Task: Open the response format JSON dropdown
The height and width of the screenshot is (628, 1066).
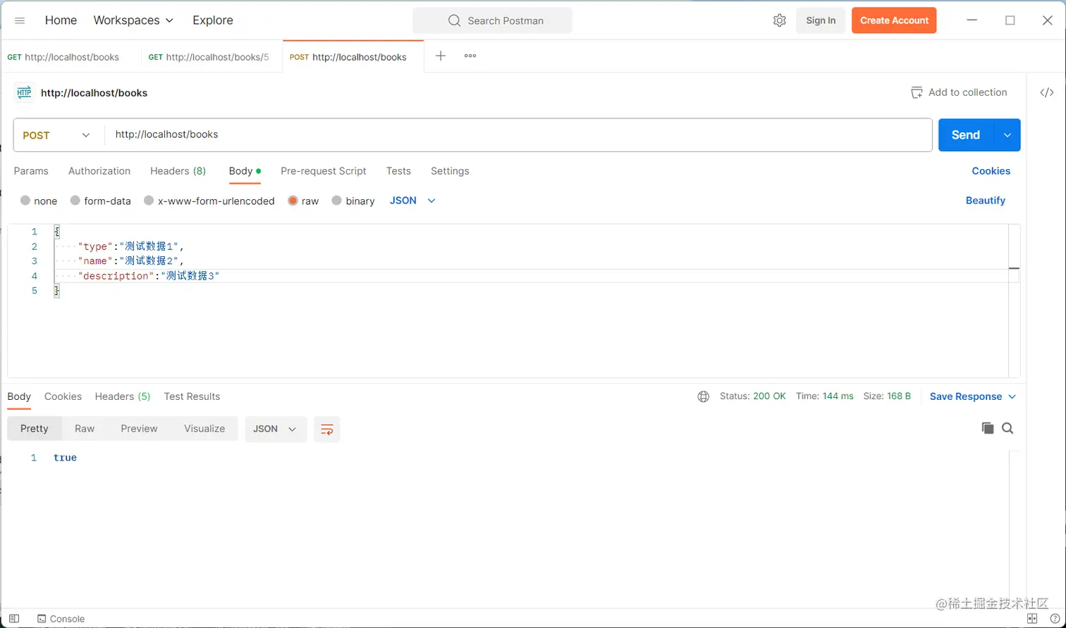Action: click(x=276, y=429)
